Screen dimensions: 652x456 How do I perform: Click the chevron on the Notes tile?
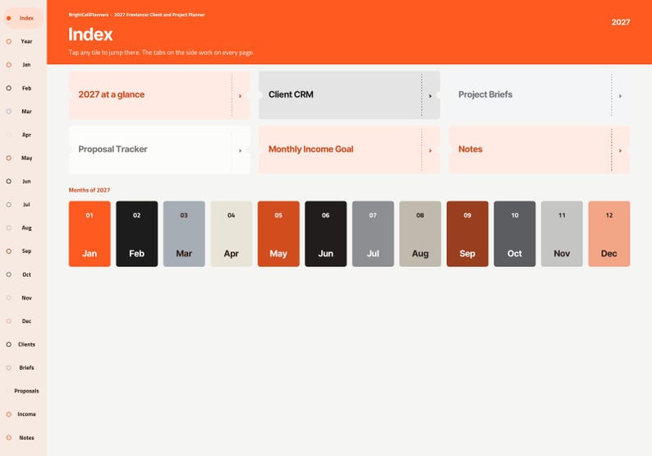(620, 150)
